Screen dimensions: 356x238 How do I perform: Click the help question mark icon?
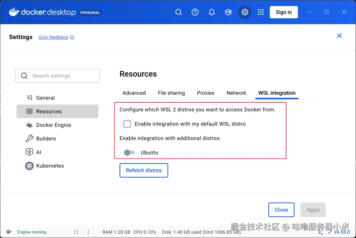[x=195, y=12]
